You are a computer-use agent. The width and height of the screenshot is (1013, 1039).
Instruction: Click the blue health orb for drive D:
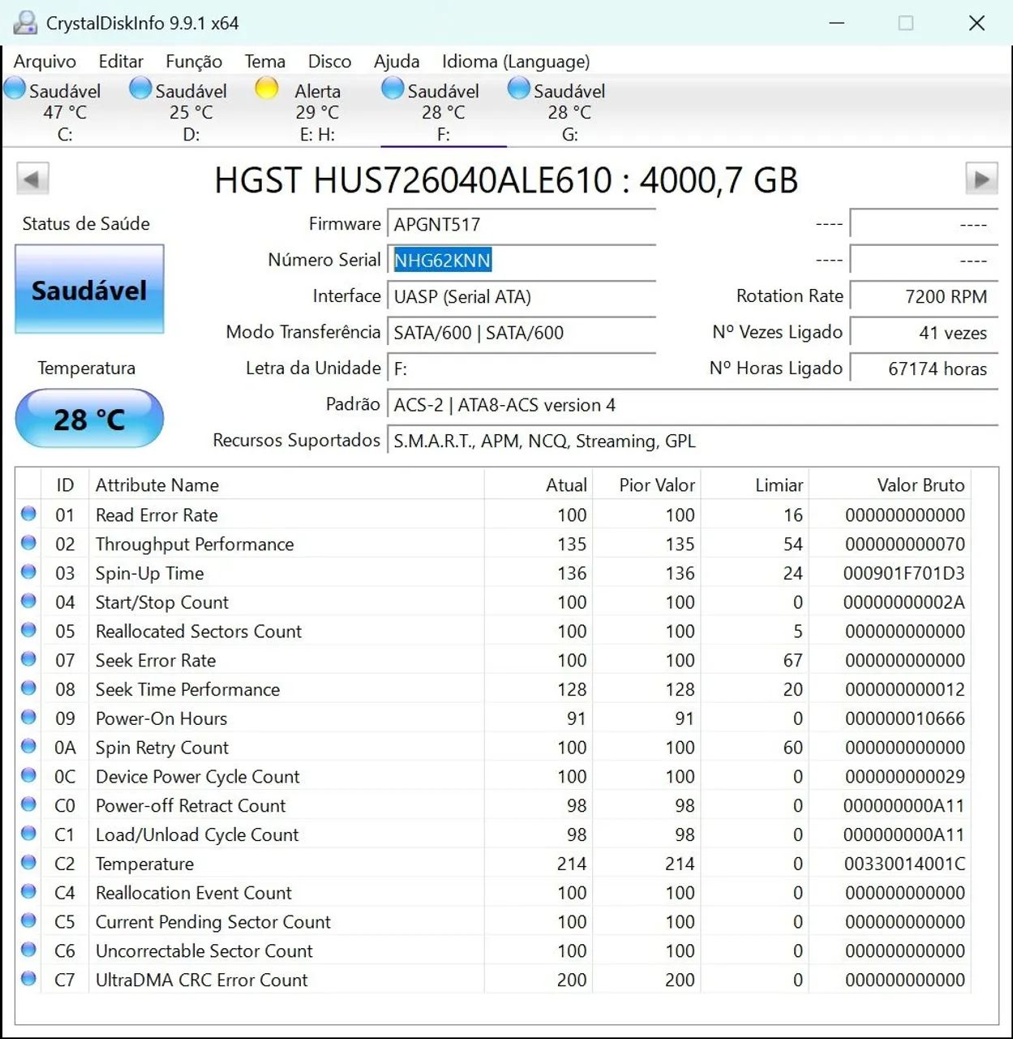click(x=140, y=88)
